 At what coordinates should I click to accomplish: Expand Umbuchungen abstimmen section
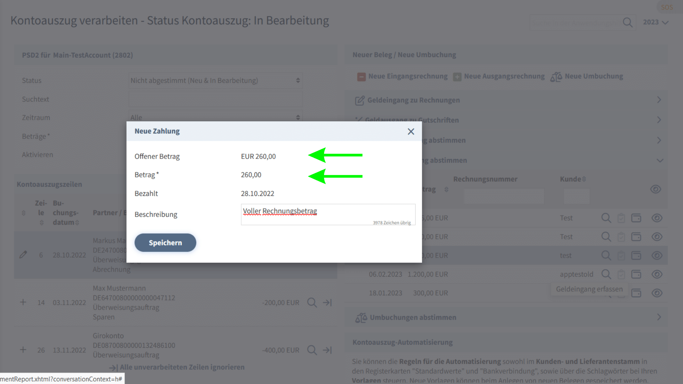coord(659,317)
